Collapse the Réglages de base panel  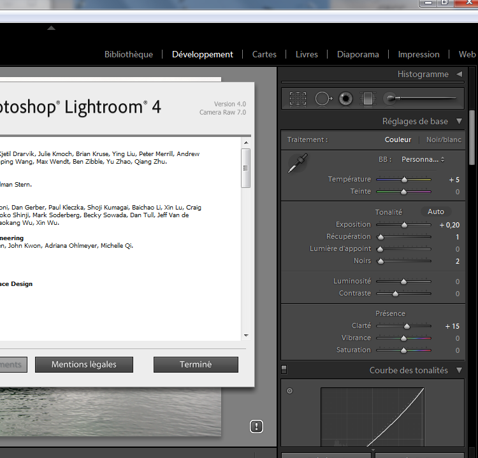459,121
